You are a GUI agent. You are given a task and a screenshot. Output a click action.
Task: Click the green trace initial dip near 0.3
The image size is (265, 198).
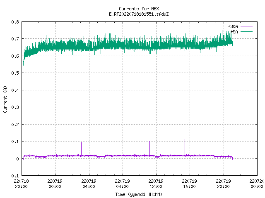click(23, 84)
